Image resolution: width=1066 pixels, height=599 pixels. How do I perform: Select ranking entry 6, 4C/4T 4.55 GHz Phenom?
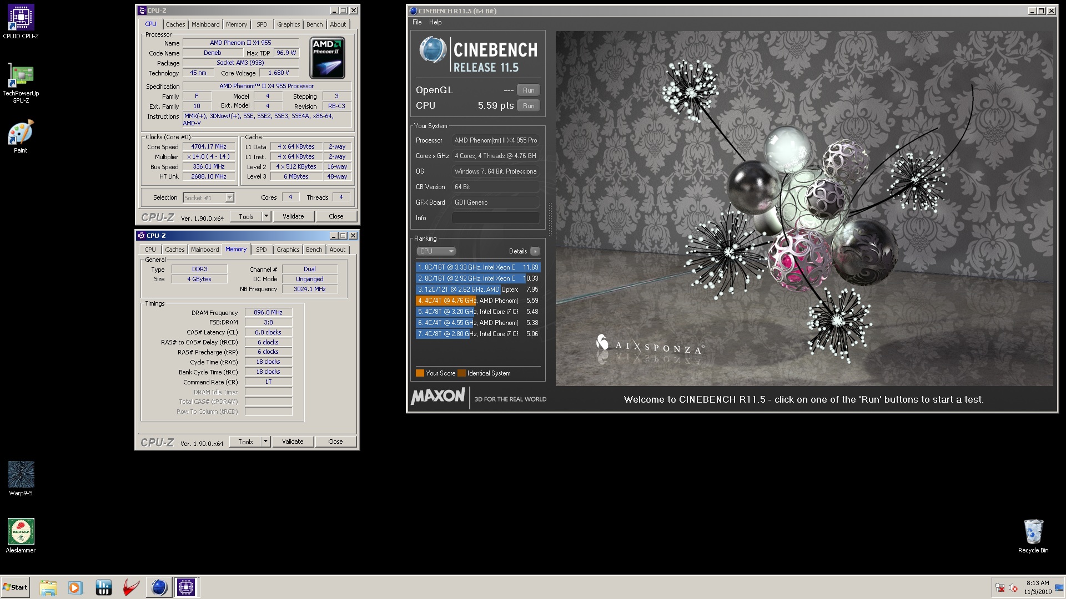click(478, 323)
